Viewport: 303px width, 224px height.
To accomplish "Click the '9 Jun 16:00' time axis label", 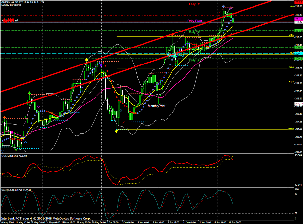I will pyautogui.click(x=174, y=222).
